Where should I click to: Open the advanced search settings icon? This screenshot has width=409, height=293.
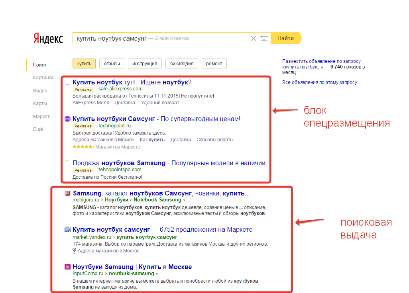coord(264,39)
